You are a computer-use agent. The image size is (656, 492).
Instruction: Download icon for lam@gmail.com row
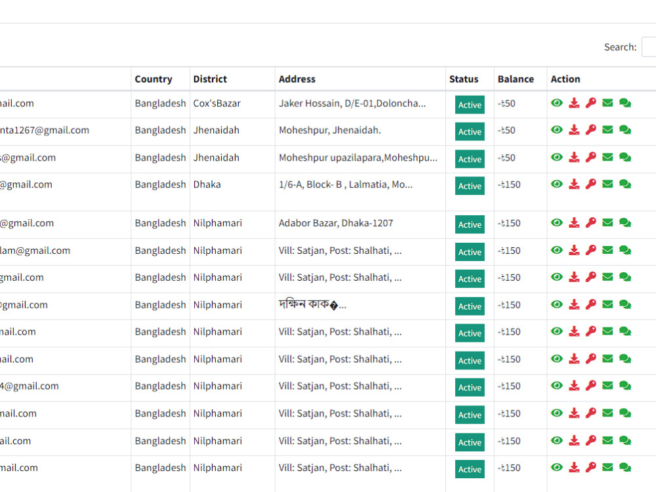pyautogui.click(x=574, y=250)
